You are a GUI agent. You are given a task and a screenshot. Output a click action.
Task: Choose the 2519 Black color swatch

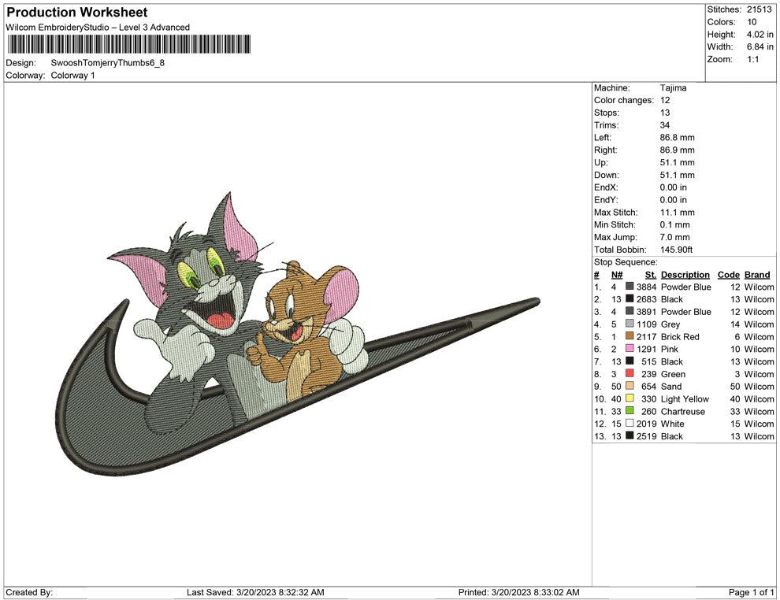coord(630,435)
